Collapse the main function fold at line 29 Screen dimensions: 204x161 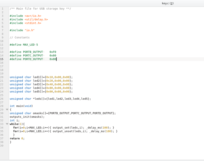[7, 110]
